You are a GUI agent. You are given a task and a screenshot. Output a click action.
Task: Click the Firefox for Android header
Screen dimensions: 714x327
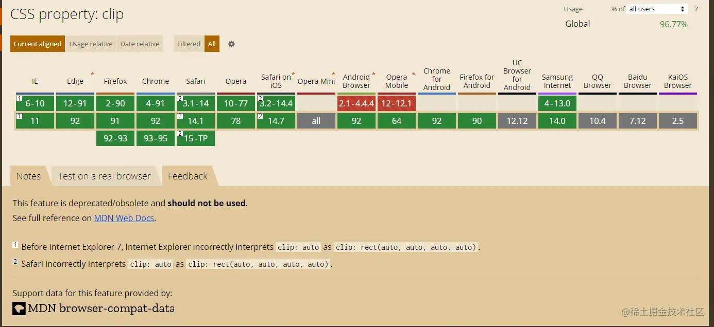[477, 81]
